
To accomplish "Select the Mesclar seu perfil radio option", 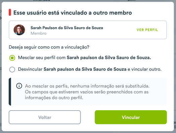I will tap(12, 58).
